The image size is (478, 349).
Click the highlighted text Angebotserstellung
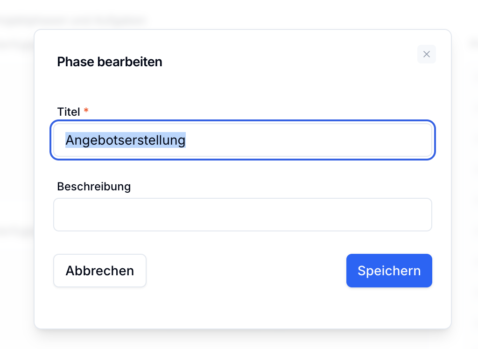click(125, 140)
